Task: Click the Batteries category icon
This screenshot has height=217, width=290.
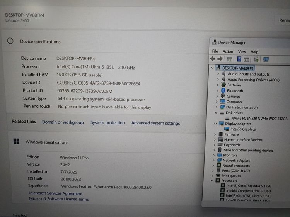Action: point(223,85)
